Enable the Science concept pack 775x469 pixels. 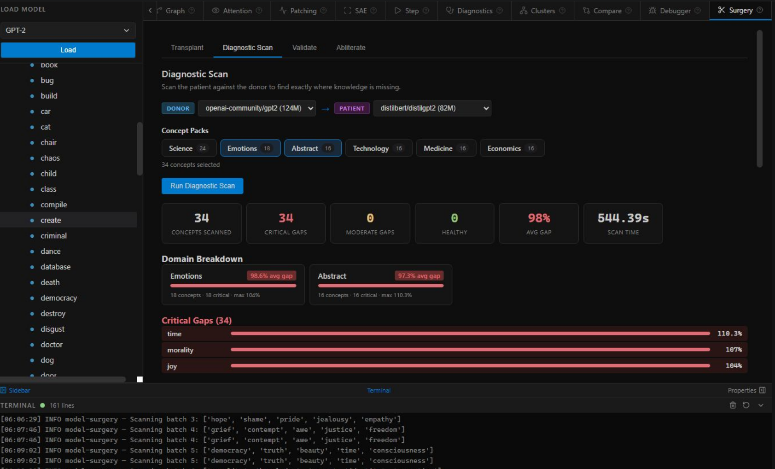pos(188,148)
